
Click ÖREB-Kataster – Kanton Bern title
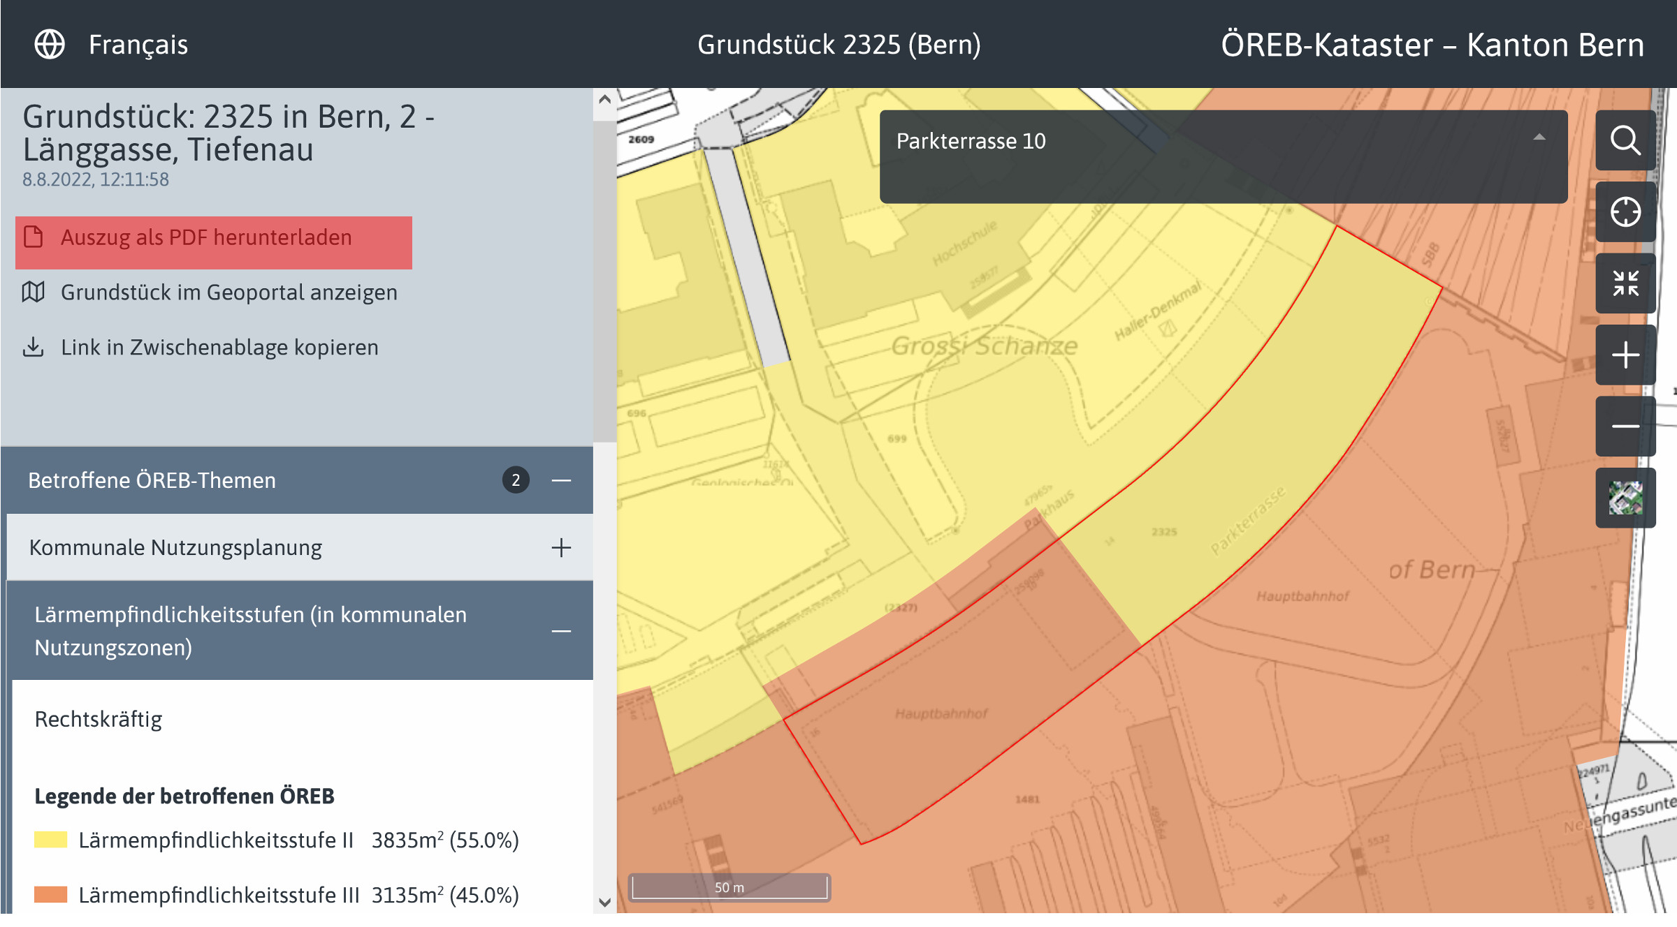1432,45
